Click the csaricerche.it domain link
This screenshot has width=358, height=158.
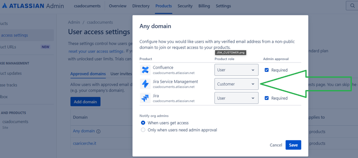click(x=84, y=144)
